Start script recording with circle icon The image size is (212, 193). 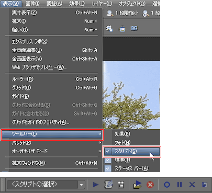167,185
